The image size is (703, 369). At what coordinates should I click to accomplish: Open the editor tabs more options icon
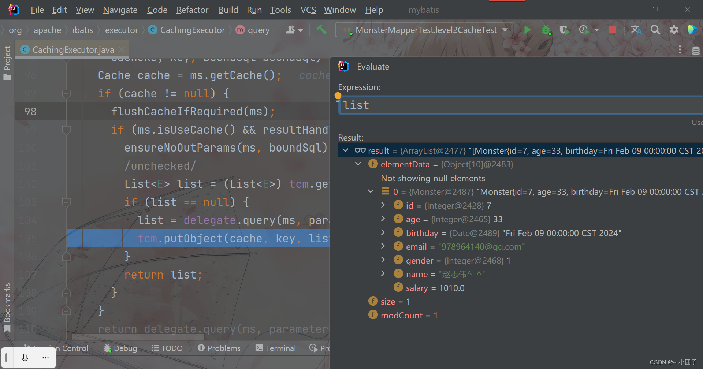(x=680, y=49)
